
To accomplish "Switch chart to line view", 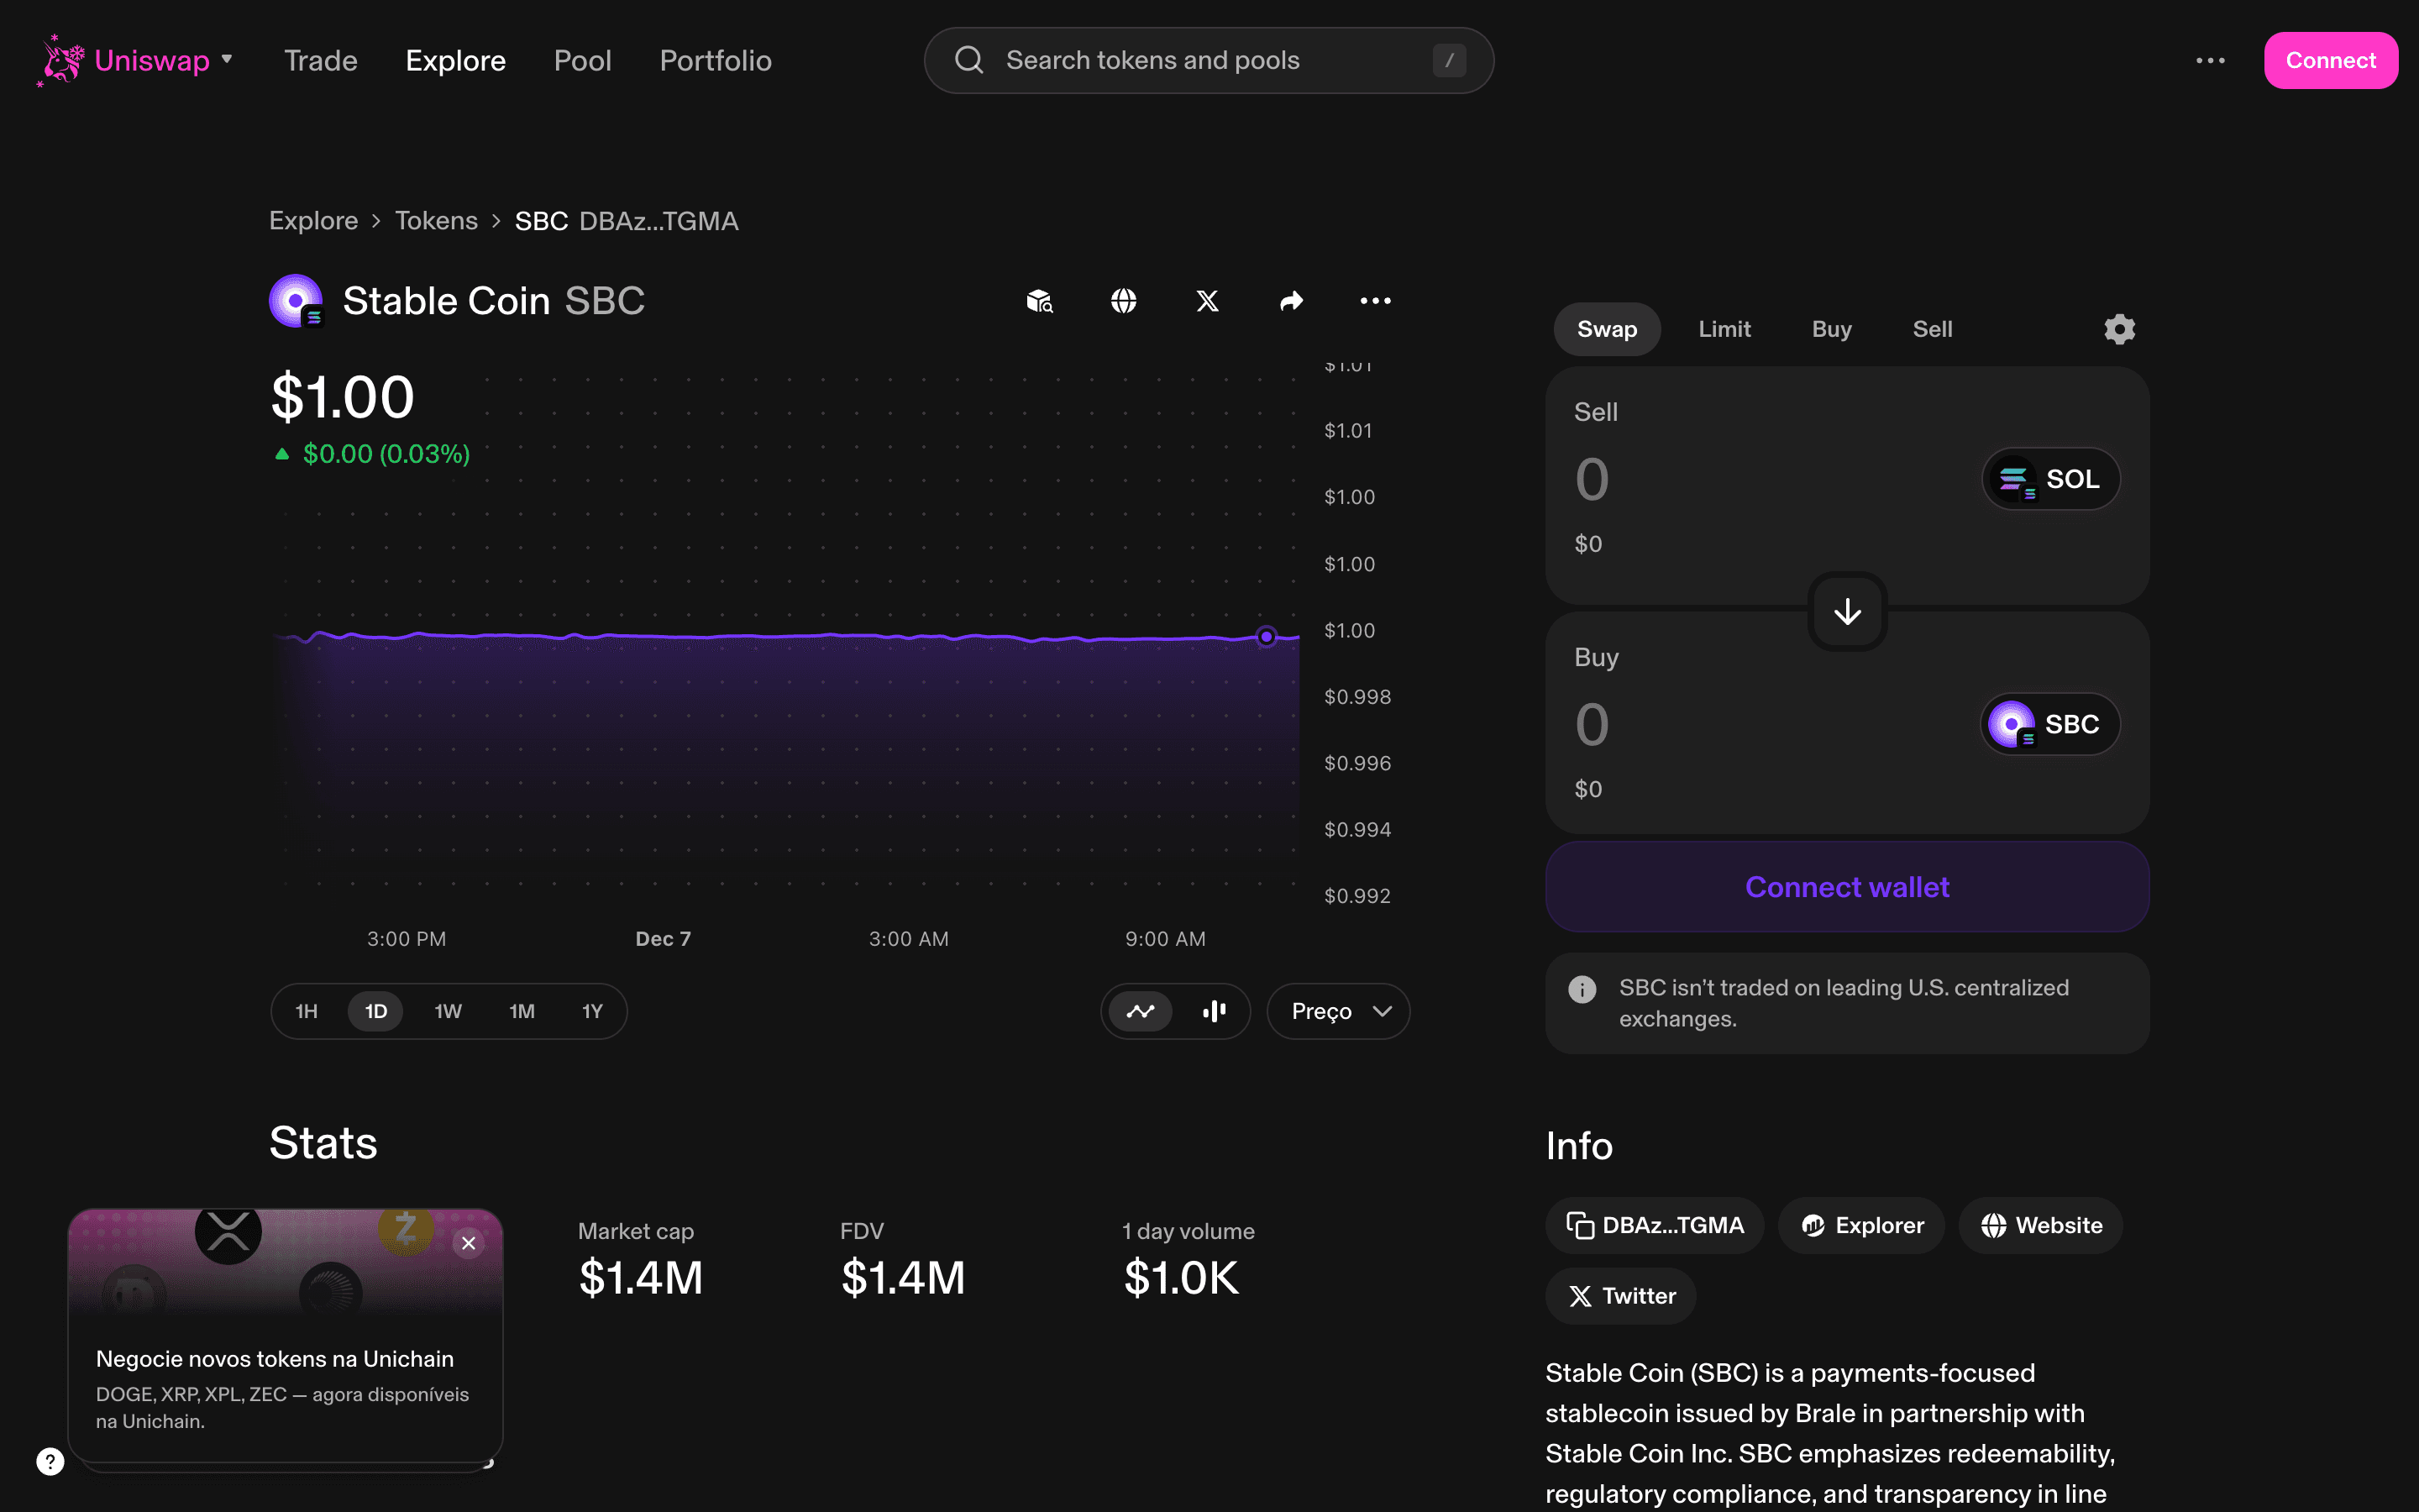I will (1141, 1011).
